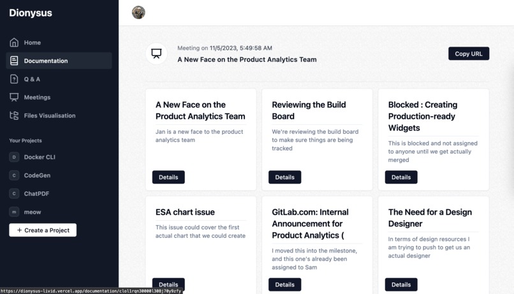Go to the Home menu item
The image size is (514, 294).
59,42
